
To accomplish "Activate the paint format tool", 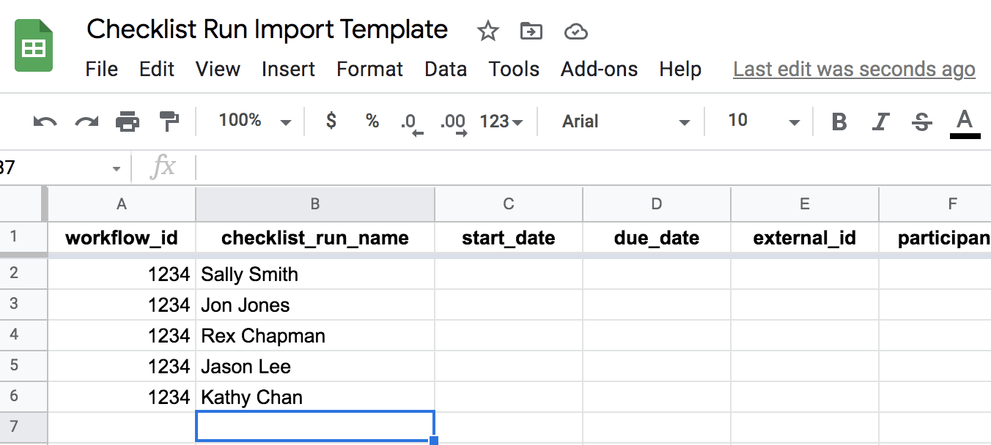I will (169, 121).
